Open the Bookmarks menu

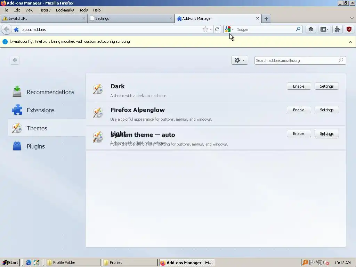click(65, 10)
